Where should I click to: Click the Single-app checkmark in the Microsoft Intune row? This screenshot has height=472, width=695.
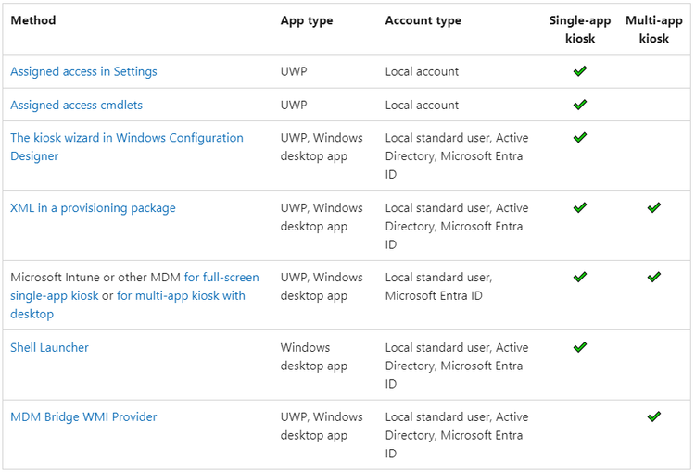click(x=580, y=277)
